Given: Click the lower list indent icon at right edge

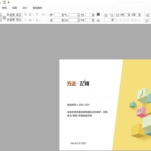Looking at the screenshot, I should (x=147, y=20).
